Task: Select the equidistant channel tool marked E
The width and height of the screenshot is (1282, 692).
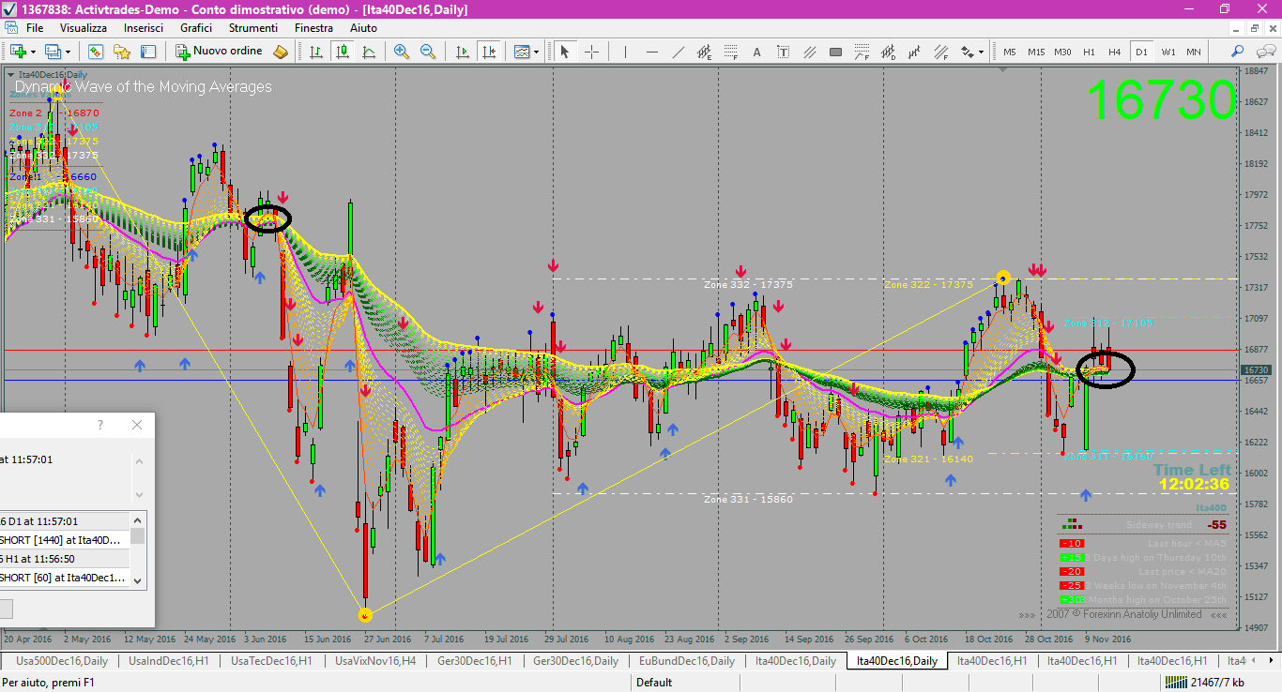Action: click(x=705, y=52)
